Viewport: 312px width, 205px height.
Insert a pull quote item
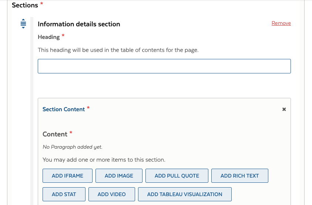[177, 176]
